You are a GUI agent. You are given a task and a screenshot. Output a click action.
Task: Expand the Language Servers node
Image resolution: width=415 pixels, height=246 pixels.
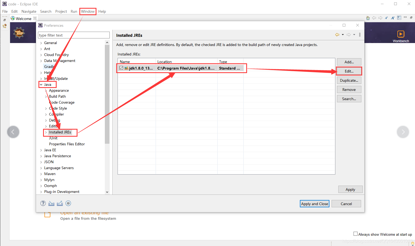41,168
